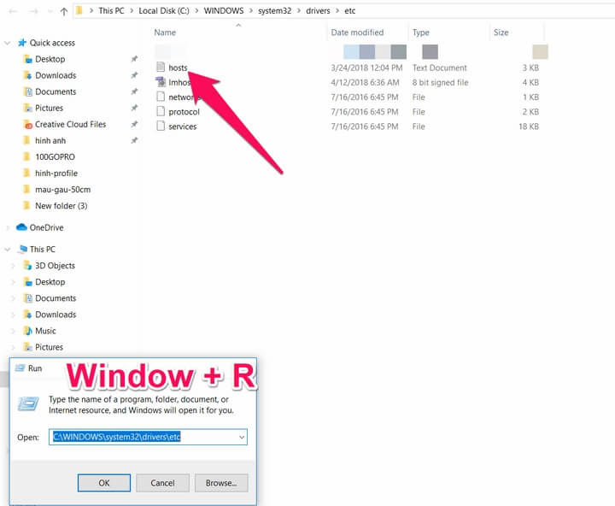Click the OneDrive cloud icon
This screenshot has width=615, height=506.
pos(22,227)
